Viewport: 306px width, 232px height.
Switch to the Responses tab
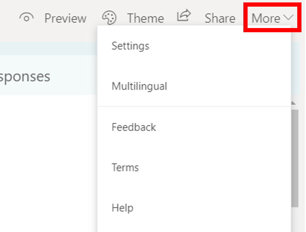click(x=25, y=77)
